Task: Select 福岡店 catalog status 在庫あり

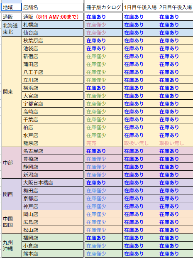Action: click(104, 238)
